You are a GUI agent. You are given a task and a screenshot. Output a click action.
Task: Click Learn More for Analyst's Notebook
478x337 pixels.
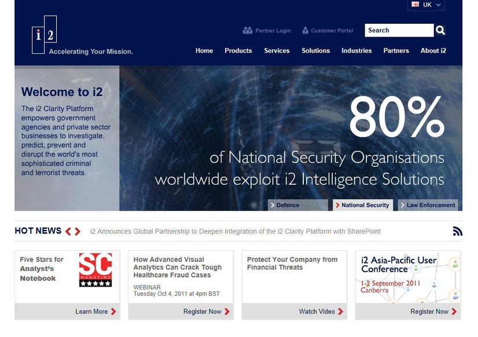click(x=91, y=312)
